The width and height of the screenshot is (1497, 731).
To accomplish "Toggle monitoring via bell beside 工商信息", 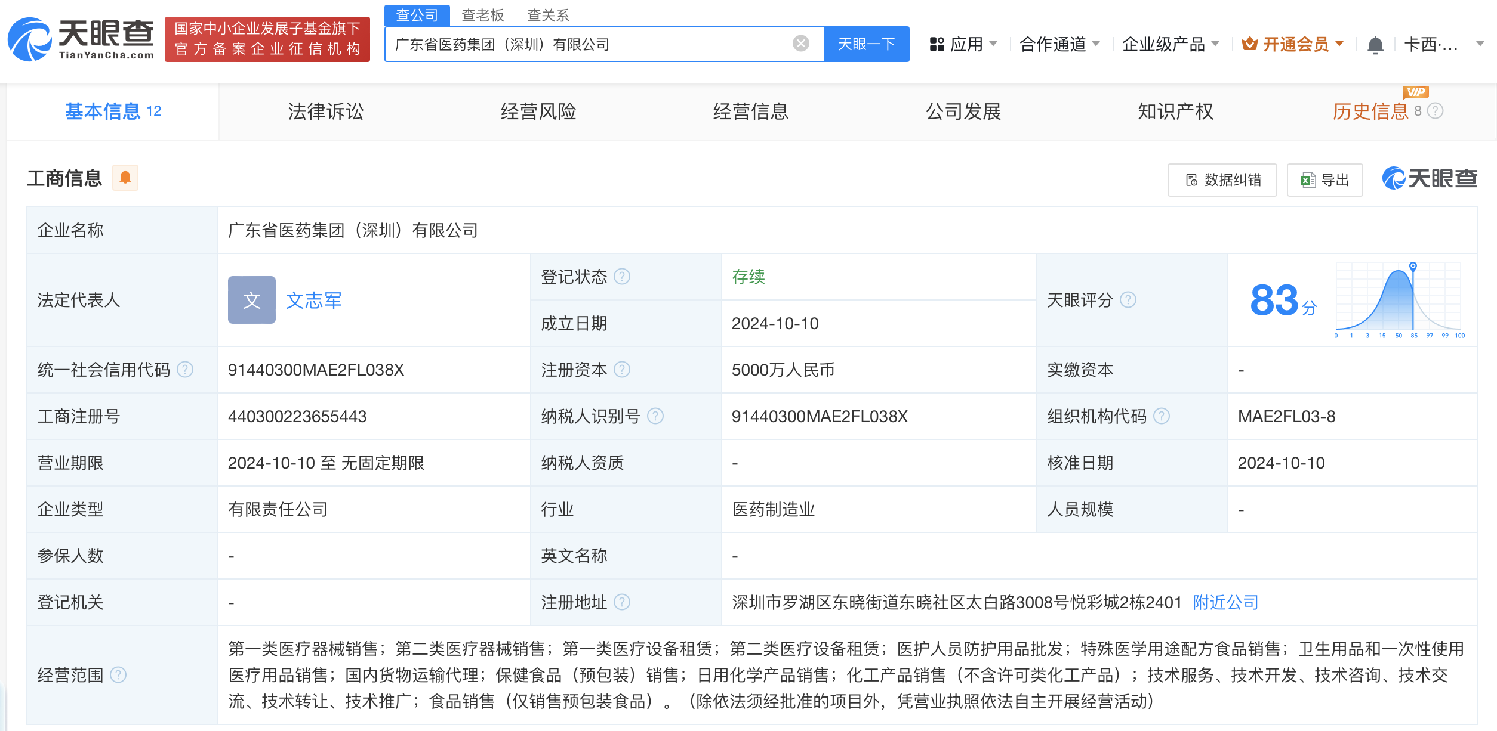I will click(x=126, y=177).
